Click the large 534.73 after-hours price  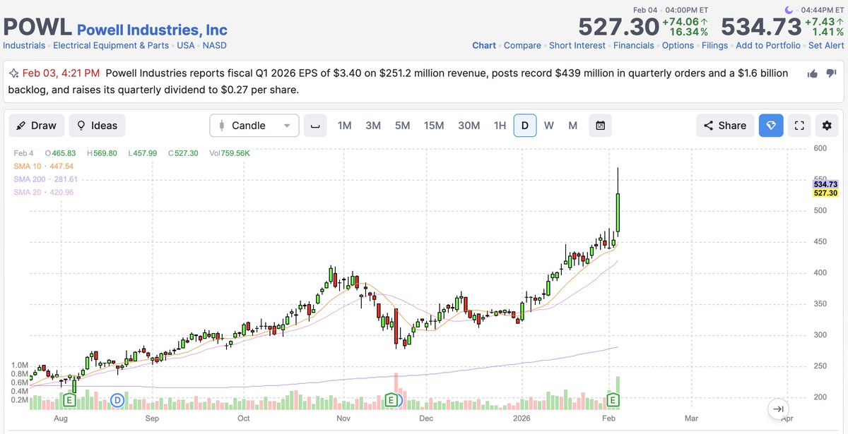pyautogui.click(x=761, y=27)
